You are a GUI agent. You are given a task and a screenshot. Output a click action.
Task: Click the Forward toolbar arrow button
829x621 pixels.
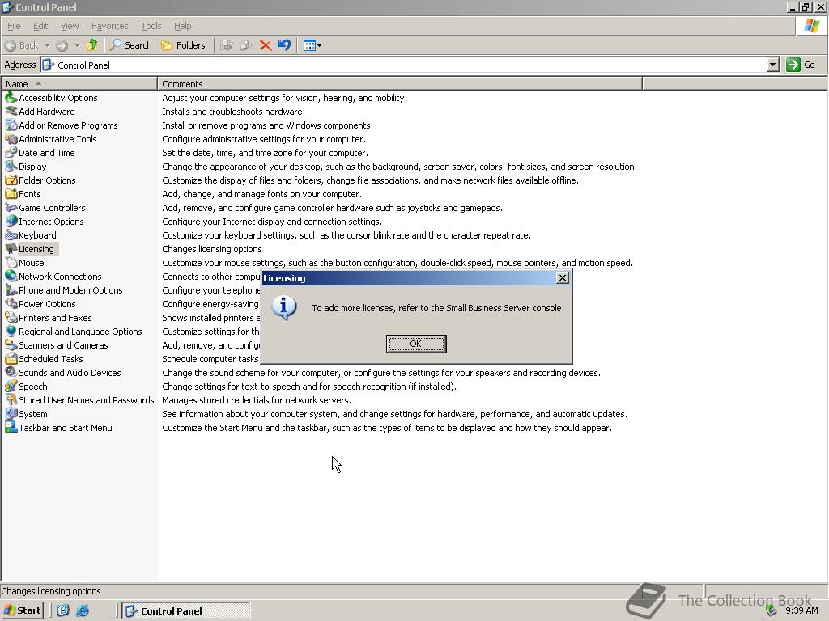(x=62, y=45)
